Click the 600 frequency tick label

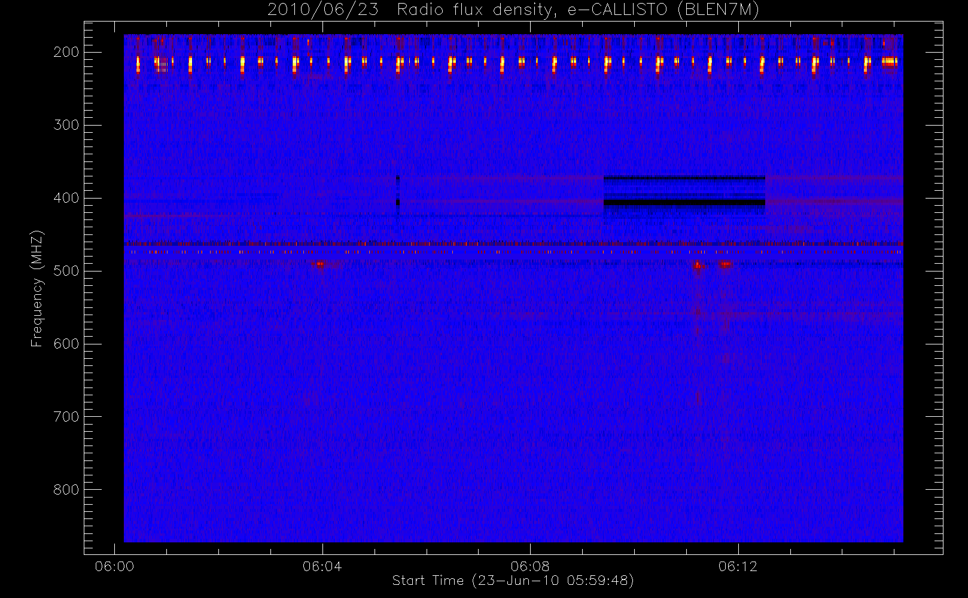click(x=66, y=344)
